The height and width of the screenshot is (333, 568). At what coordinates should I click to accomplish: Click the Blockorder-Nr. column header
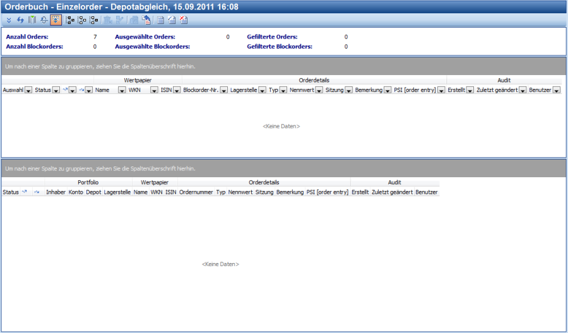[x=199, y=91]
